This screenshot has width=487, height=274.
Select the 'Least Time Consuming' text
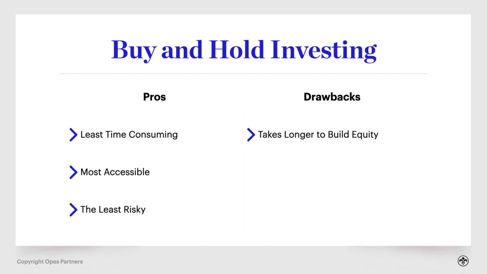coord(129,135)
